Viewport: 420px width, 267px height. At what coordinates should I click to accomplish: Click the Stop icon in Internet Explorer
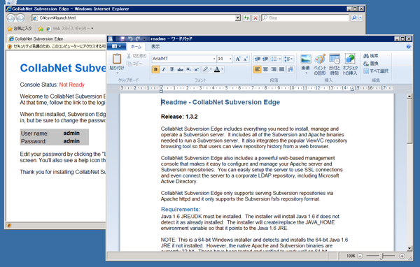[x=255, y=18]
